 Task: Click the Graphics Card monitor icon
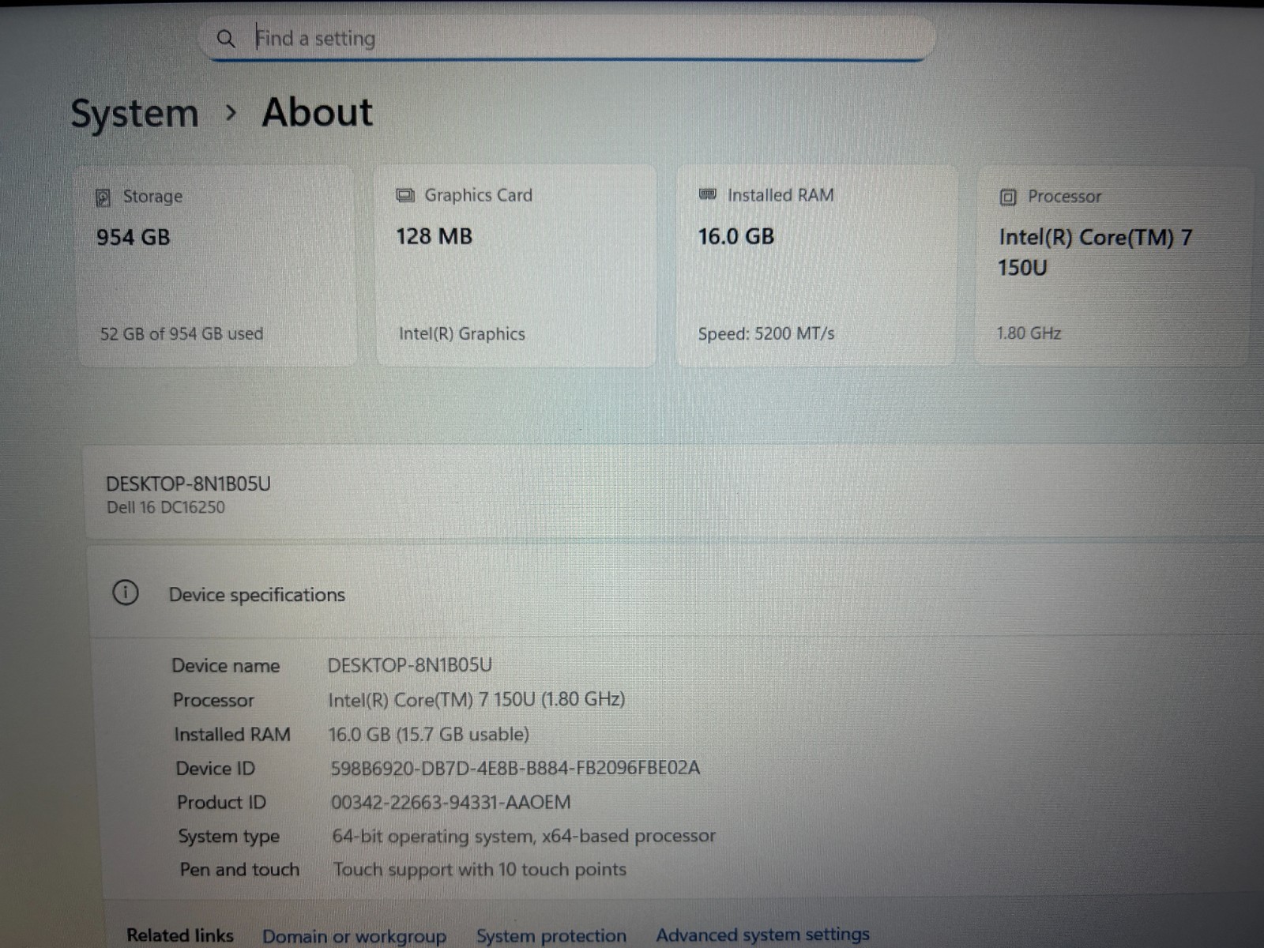pos(405,195)
